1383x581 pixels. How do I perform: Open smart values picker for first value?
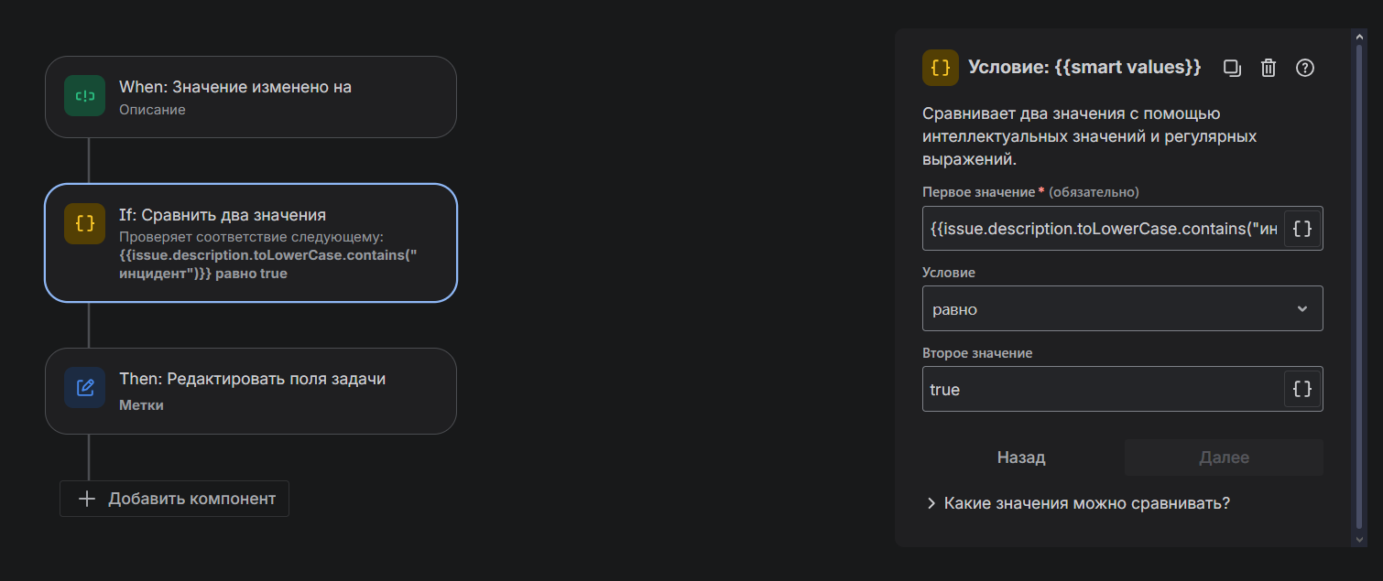click(1302, 229)
